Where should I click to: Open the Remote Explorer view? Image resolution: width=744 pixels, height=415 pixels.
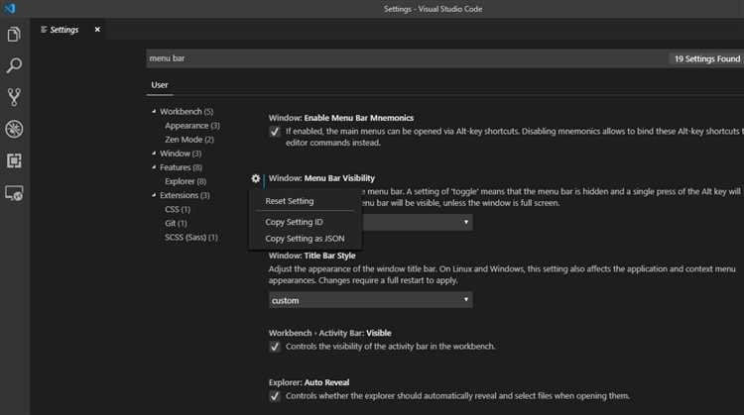[14, 193]
